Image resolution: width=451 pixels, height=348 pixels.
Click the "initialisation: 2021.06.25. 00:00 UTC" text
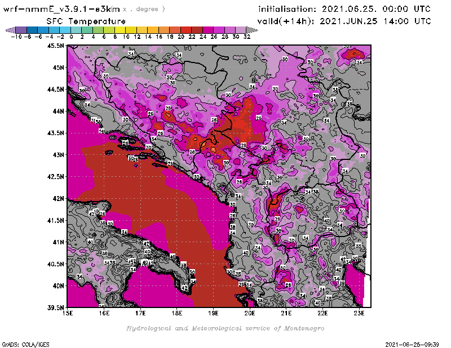[x=344, y=9]
